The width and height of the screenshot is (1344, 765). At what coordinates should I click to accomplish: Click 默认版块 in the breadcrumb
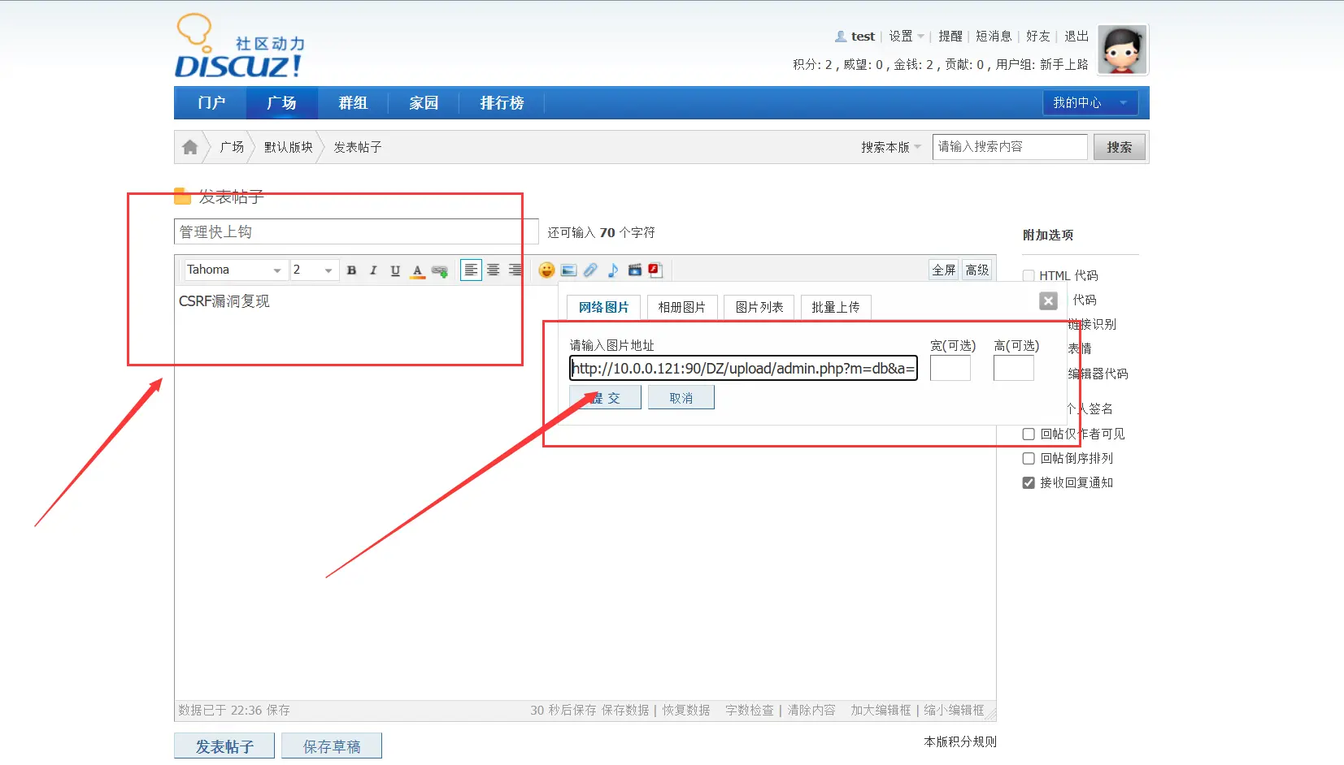click(289, 147)
